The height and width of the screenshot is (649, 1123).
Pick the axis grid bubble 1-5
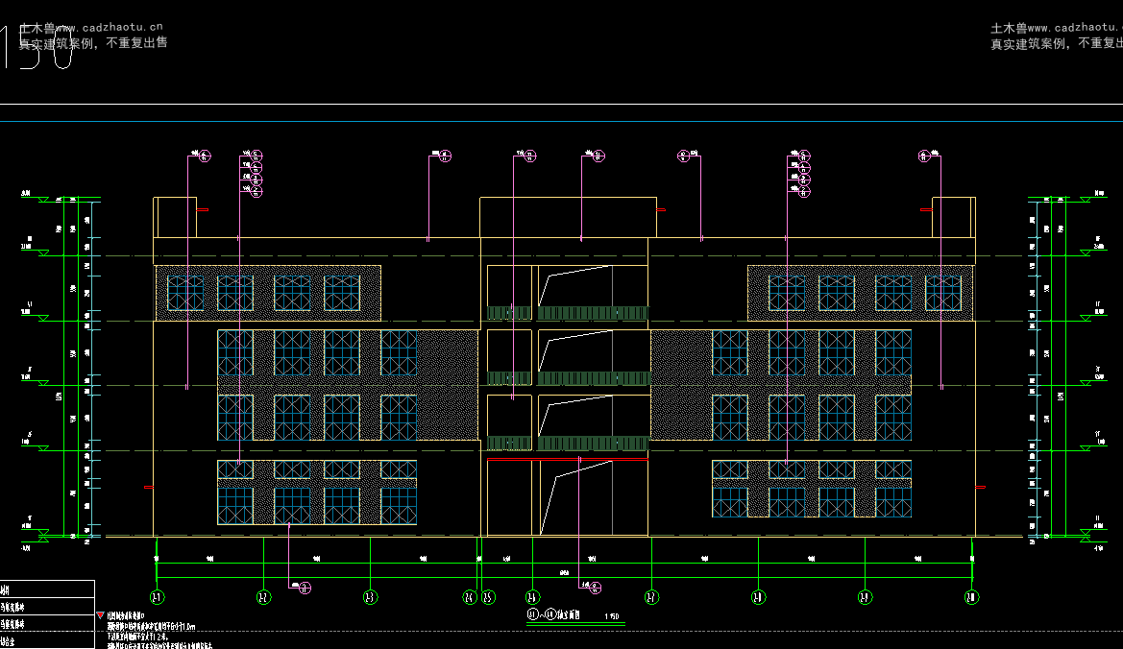pos(488,597)
